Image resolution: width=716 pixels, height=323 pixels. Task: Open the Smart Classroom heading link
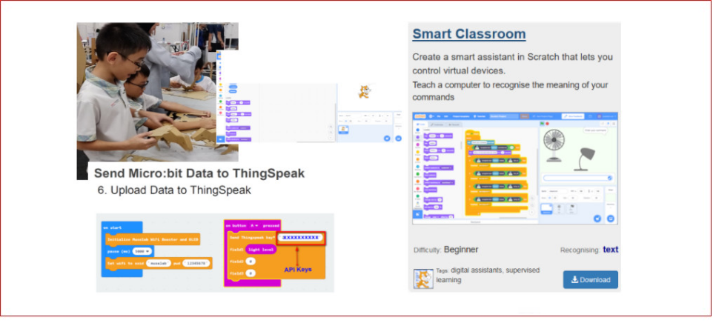[x=468, y=34]
